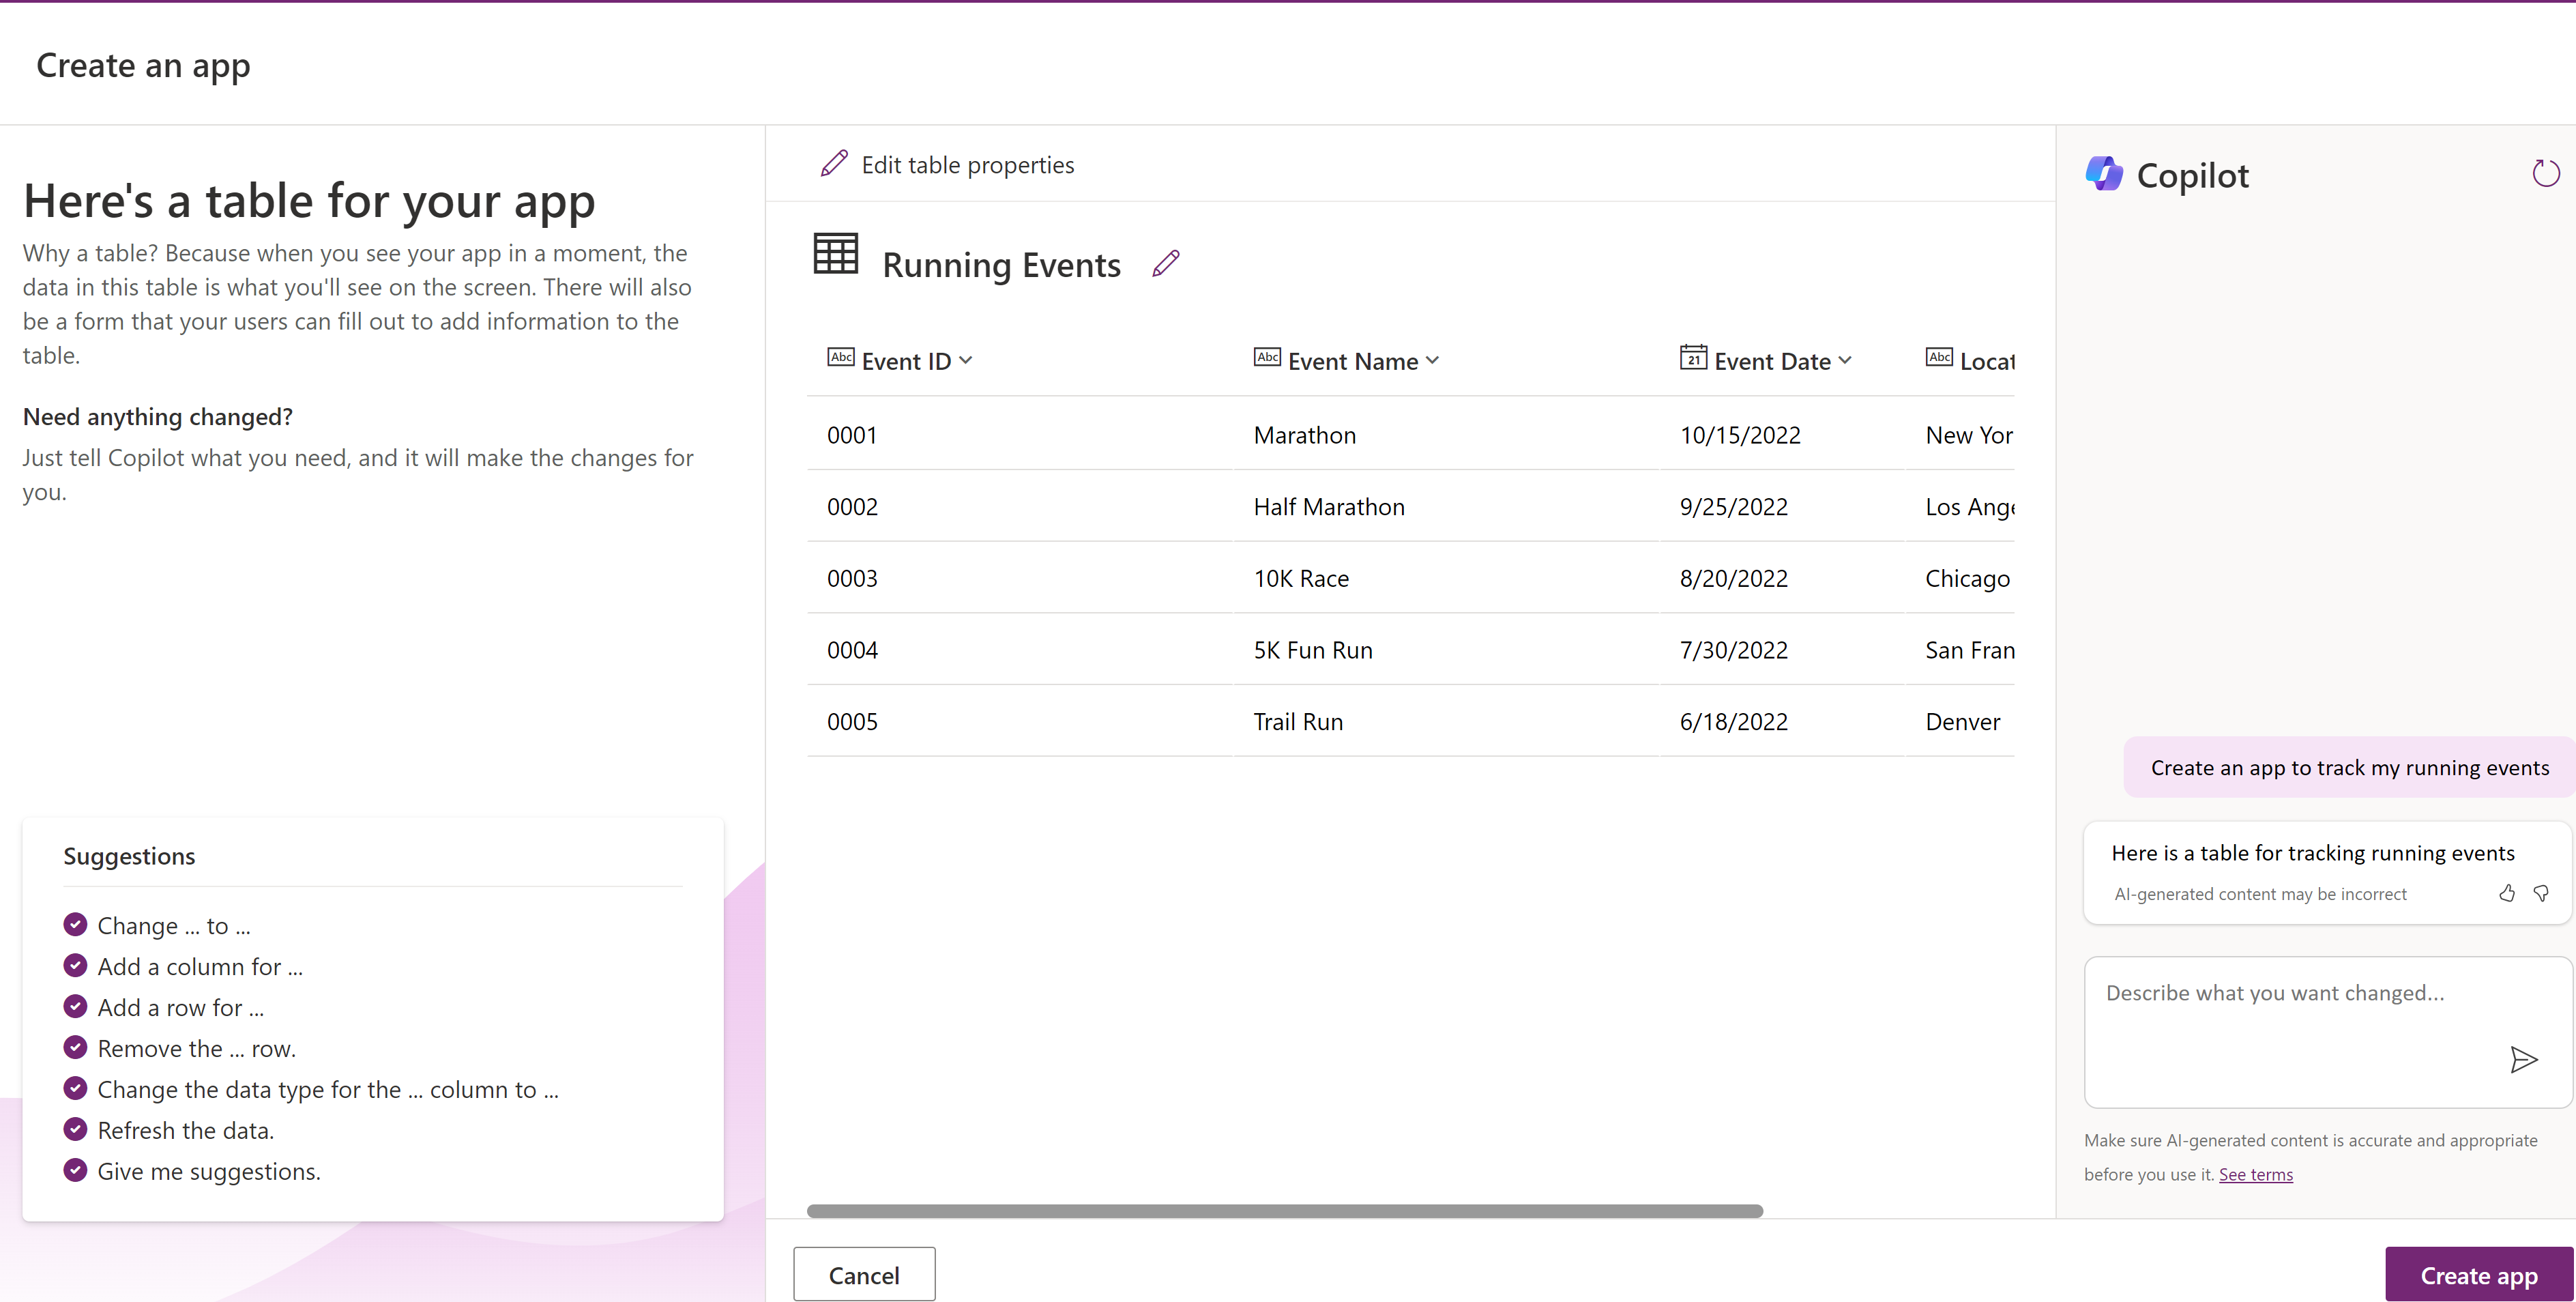Screen dimensions: 2576x1302
Task: Click the send arrow in Copilot chat
Action: 2523,1059
